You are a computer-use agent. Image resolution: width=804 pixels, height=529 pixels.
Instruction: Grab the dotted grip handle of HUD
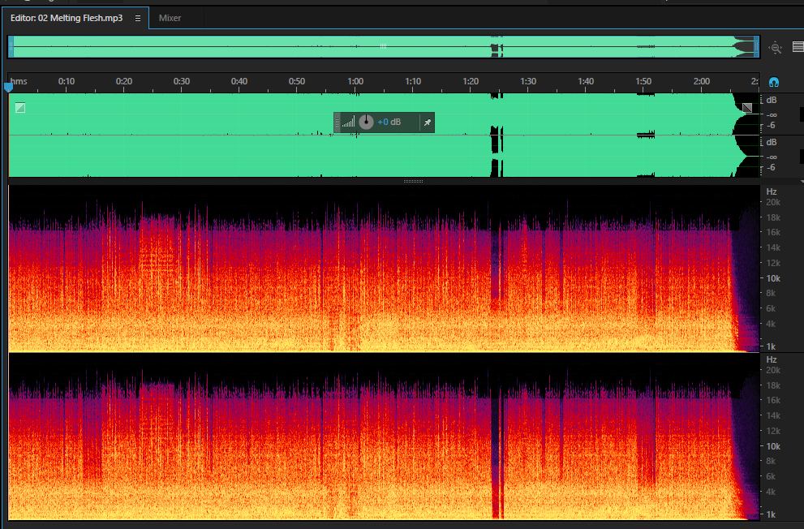337,123
